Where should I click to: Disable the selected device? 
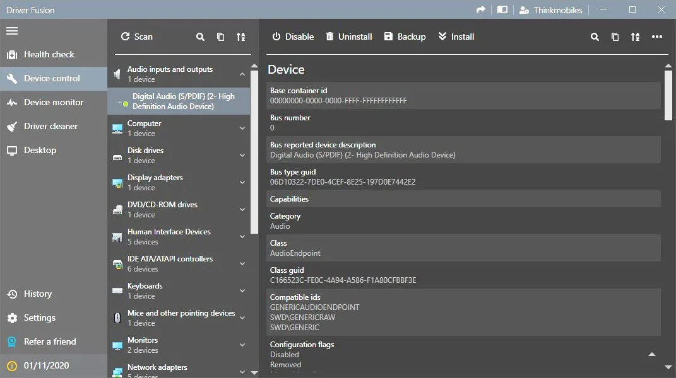click(x=293, y=37)
